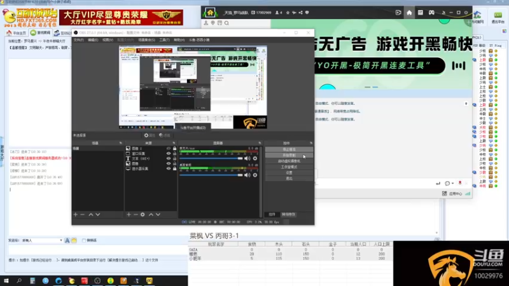
Task: Move source up arrow in OBS Sources panel
Action: click(151, 215)
